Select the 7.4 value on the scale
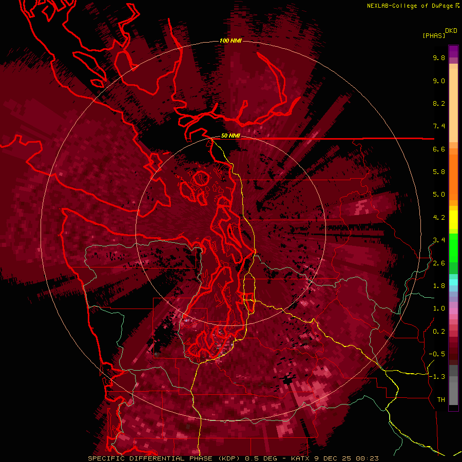462x462 pixels. click(x=439, y=126)
